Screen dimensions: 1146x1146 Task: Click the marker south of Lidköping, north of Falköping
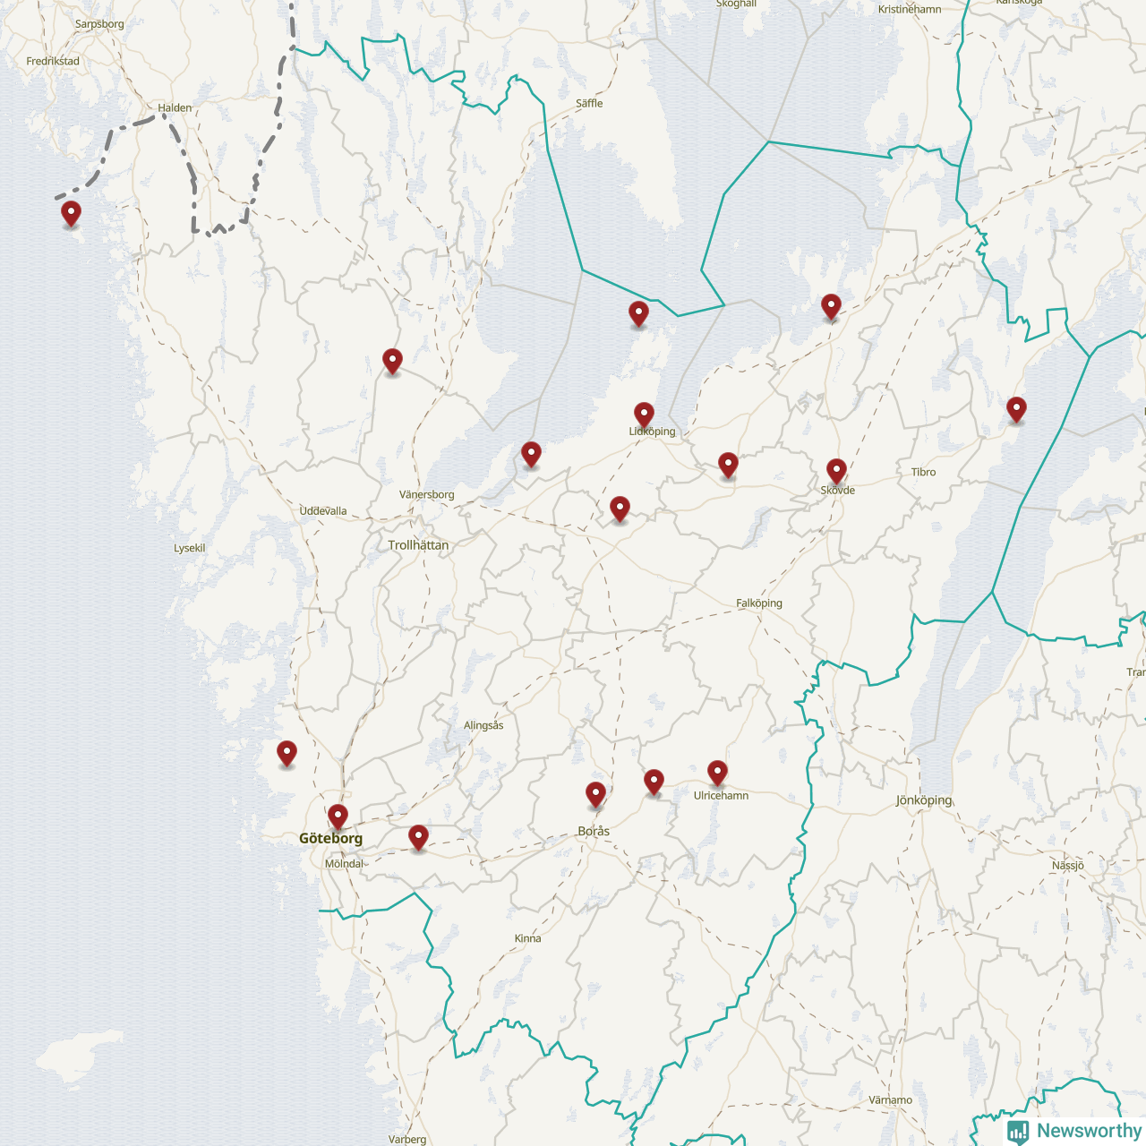(x=620, y=509)
